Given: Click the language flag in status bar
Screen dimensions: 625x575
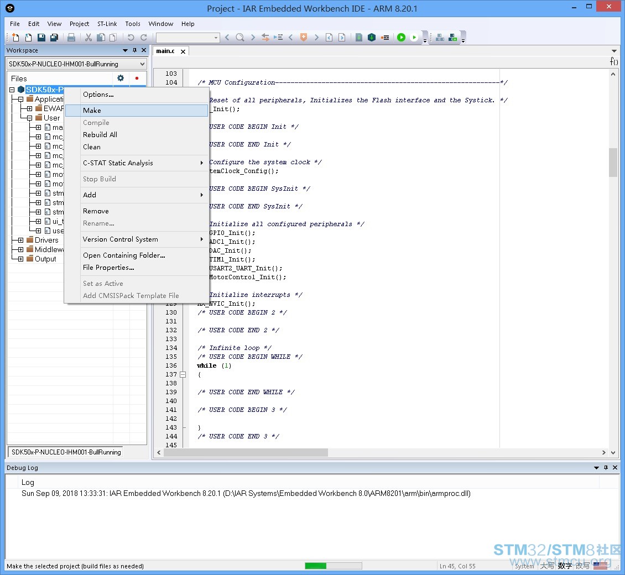Looking at the screenshot, I should tap(600, 566).
